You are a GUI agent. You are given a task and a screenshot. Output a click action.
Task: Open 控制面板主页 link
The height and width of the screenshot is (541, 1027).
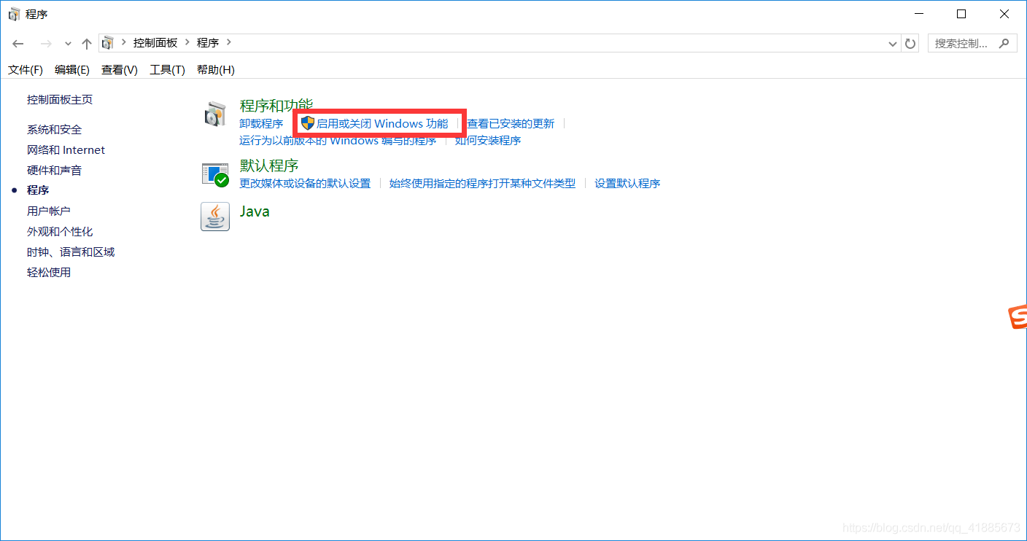(60, 100)
